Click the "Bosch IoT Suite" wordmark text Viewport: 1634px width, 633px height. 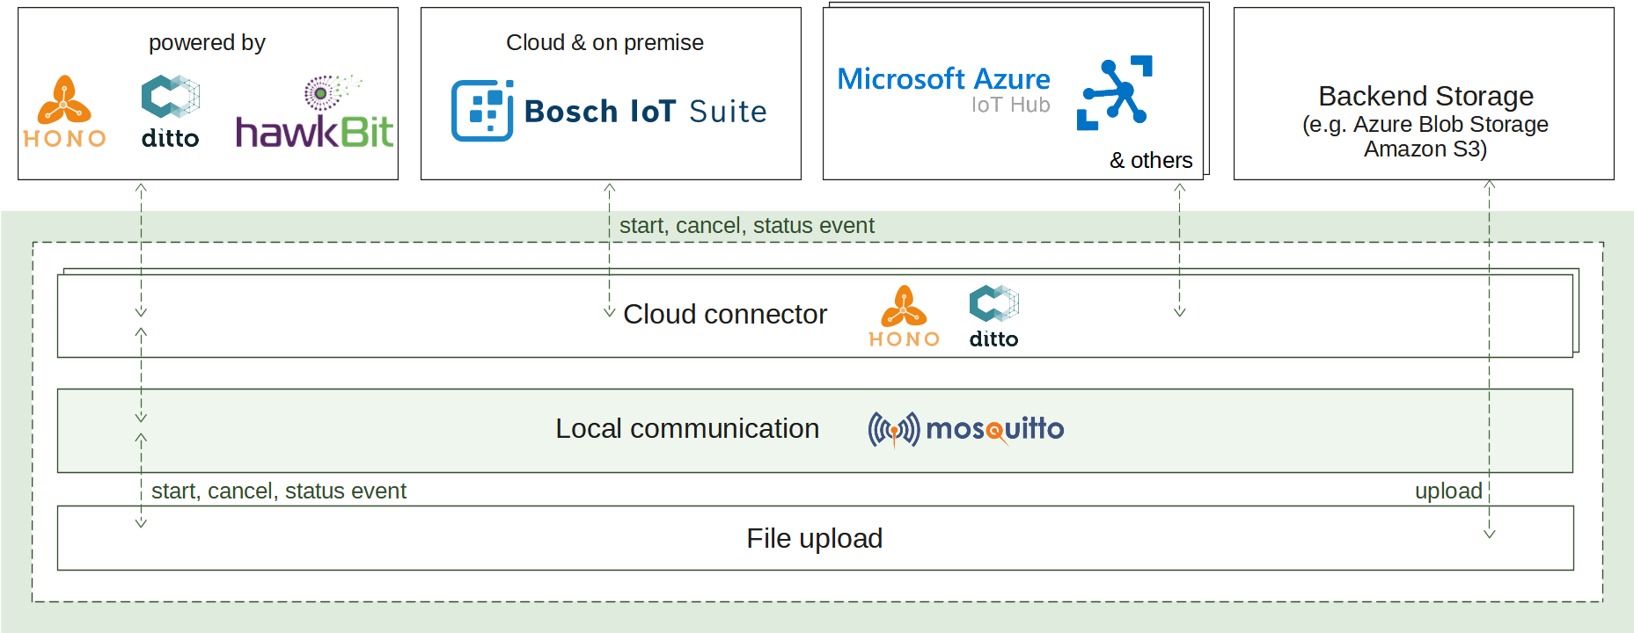point(645,112)
